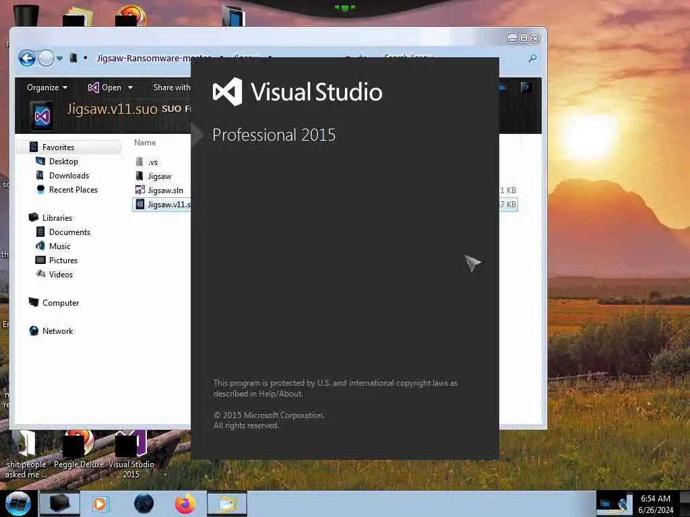Open the Visual Studio 2015 desktop shortcut
This screenshot has width=690, height=517.
pyautogui.click(x=131, y=454)
